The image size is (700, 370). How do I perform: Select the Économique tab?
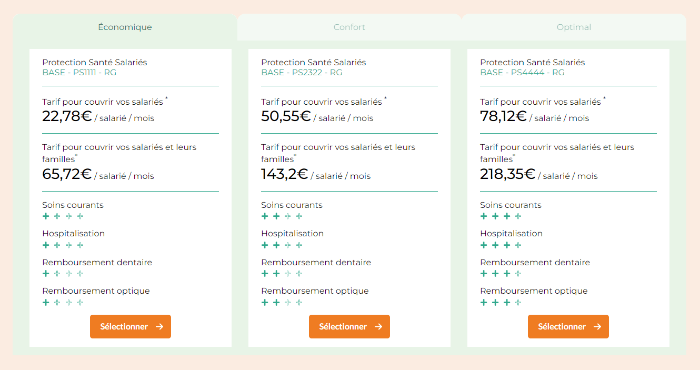[x=125, y=27]
